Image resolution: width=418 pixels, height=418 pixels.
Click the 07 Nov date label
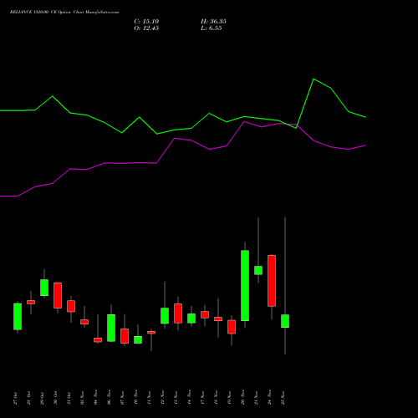point(122,398)
